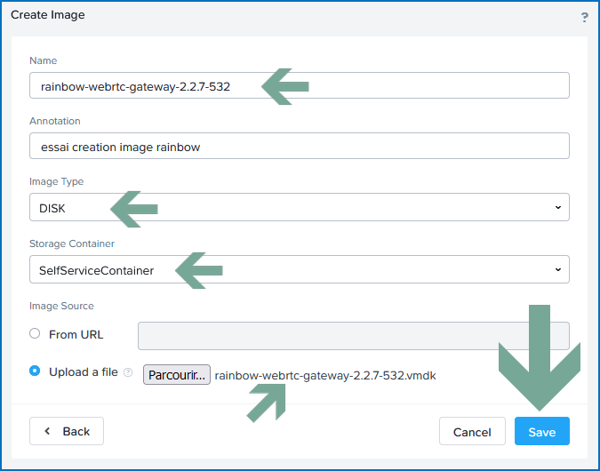The height and width of the screenshot is (471, 600).
Task: Click the selected file name rainbow-webrtc-gateway-2.2.7-532.vmdk
Action: point(325,376)
